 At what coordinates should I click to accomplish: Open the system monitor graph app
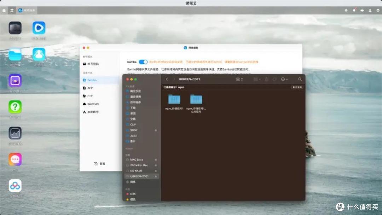click(15, 133)
